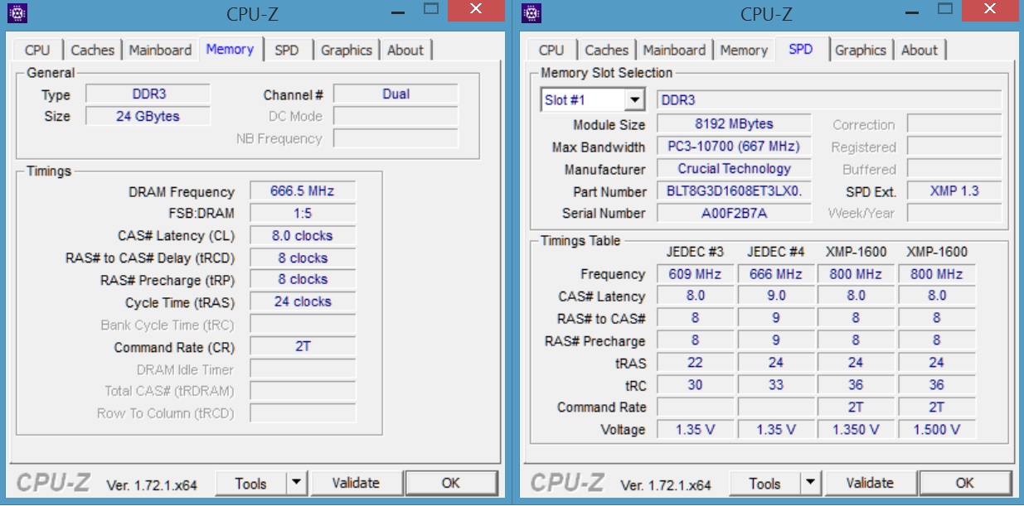Click JEDEC #4 tRC value 33
Viewport: 1024px width, 506px height.
click(775, 385)
